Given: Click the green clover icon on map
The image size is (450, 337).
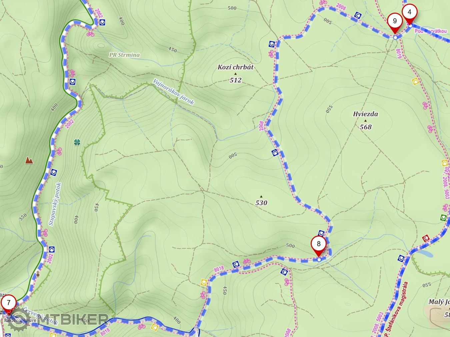Looking at the screenshot, I should point(77,142).
